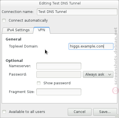Click the Save... button
Image resolution: width=119 pixels, height=118 pixels.
[x=105, y=112]
